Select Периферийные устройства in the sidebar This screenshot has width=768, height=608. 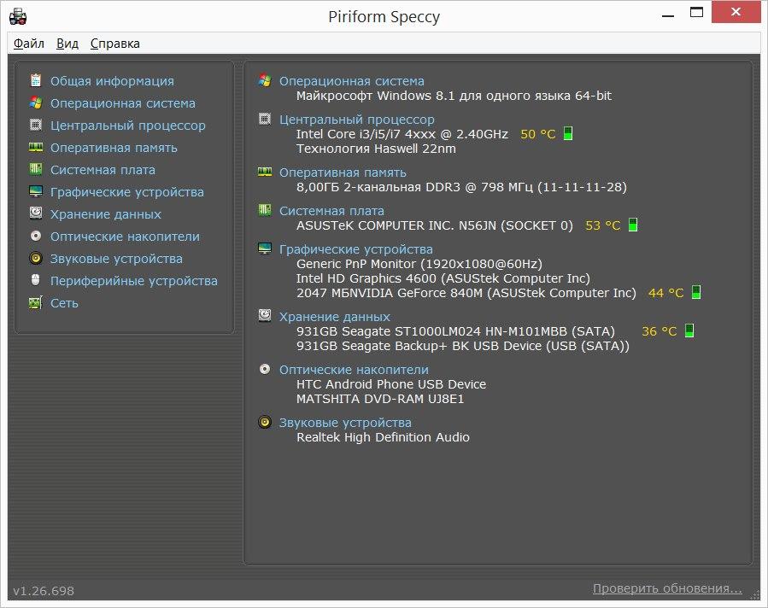(134, 280)
